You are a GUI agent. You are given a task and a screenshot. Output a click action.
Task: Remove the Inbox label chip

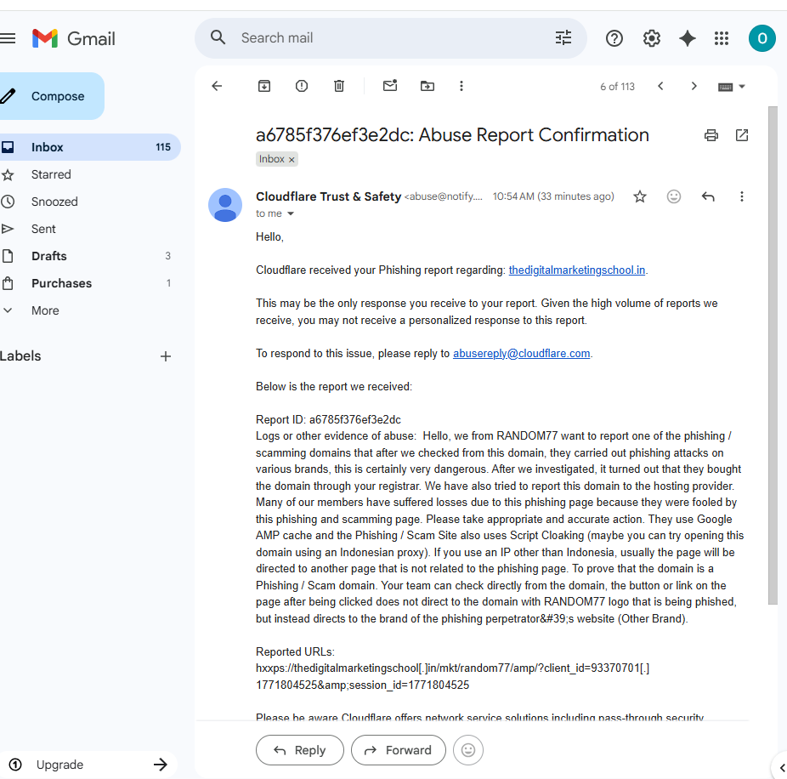(x=292, y=160)
